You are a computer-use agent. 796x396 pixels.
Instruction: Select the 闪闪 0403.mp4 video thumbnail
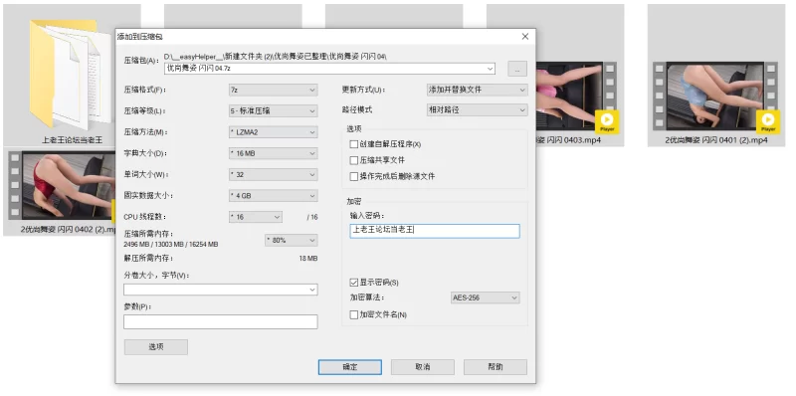576,96
